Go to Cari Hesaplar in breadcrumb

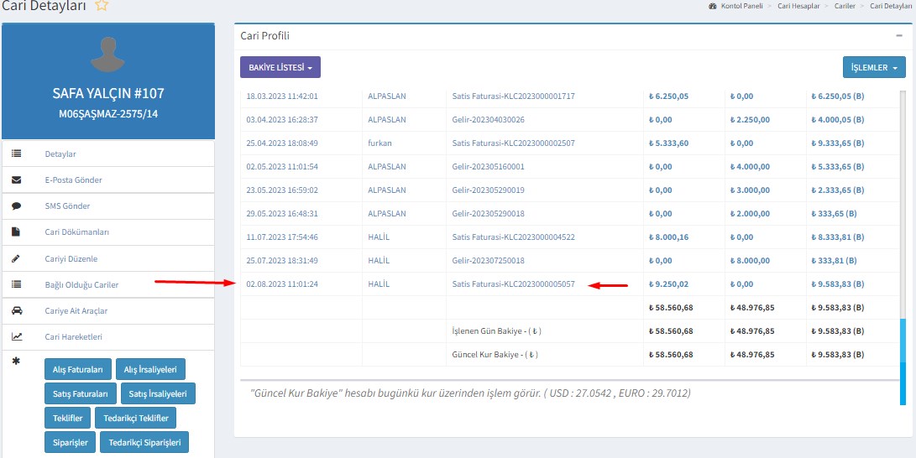[797, 6]
